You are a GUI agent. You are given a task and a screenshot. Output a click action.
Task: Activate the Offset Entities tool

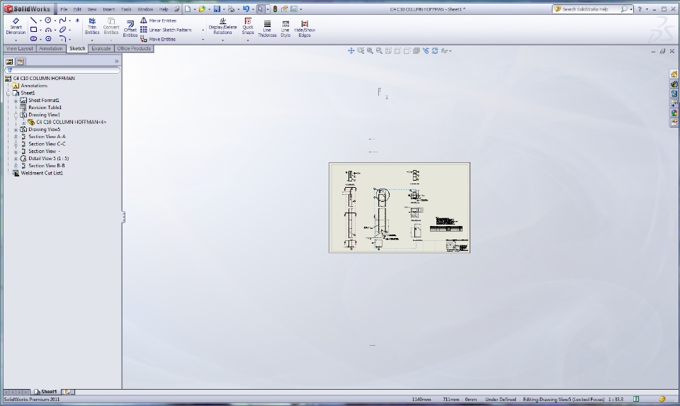click(130, 28)
